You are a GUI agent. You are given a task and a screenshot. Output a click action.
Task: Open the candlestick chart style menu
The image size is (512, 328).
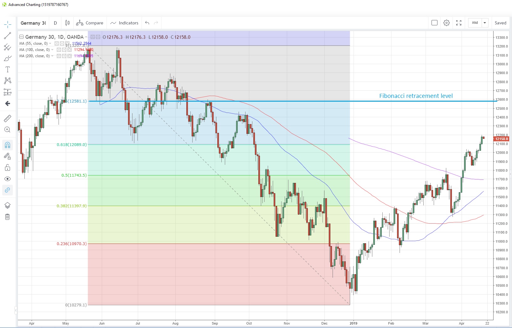tap(67, 23)
